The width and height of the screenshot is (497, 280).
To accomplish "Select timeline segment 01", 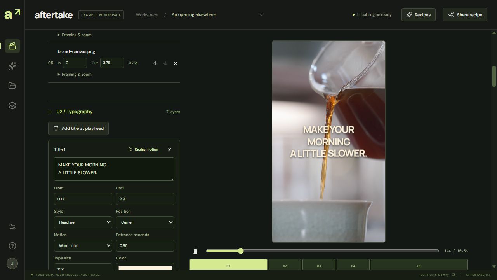I will point(228,264).
